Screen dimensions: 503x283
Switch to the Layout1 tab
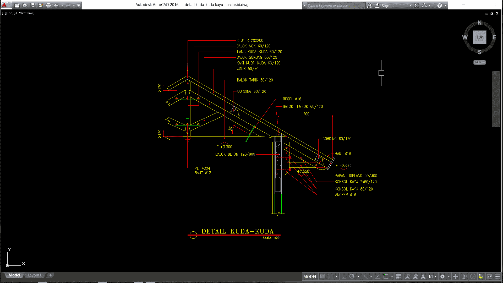(x=34, y=275)
